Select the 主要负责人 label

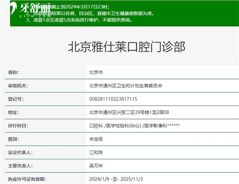tap(20, 166)
